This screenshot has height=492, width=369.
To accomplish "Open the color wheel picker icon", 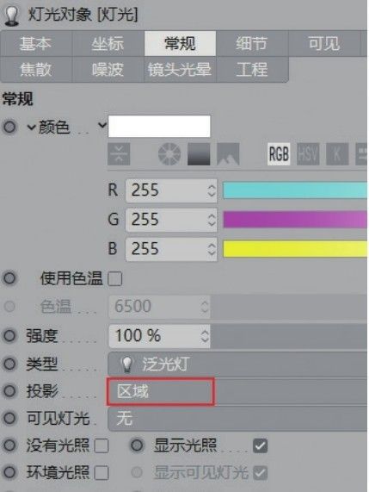I will click(169, 154).
